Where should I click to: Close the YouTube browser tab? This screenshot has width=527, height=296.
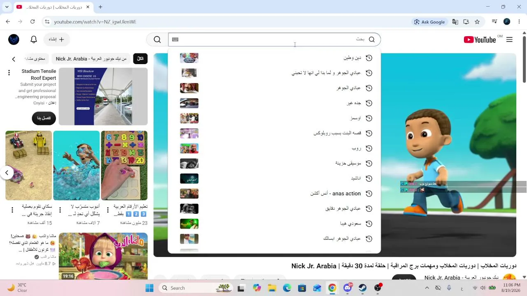(88, 7)
